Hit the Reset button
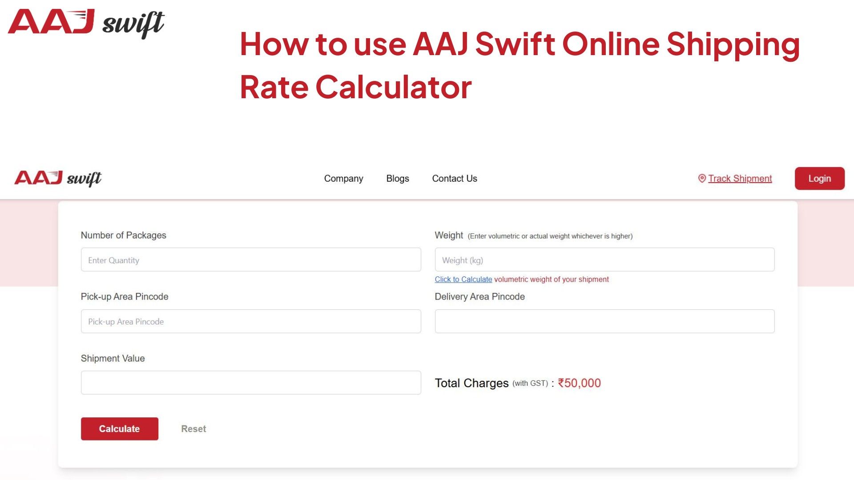Screen dimensions: 854x480 click(193, 429)
